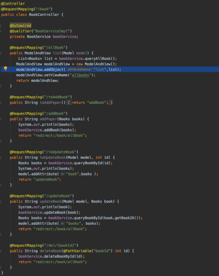Click the BookController class name

tap(44, 15)
